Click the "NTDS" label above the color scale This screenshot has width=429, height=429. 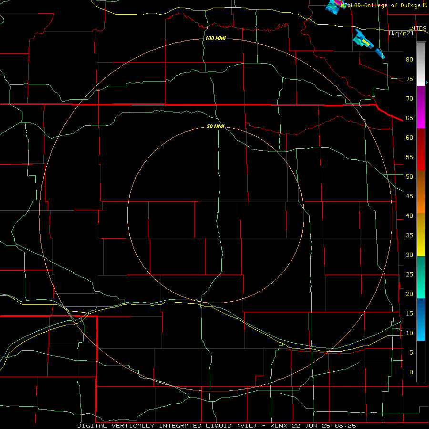(x=419, y=29)
